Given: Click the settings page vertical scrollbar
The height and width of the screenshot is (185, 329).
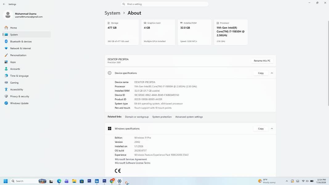Looking at the screenshot, I should 328,63.
